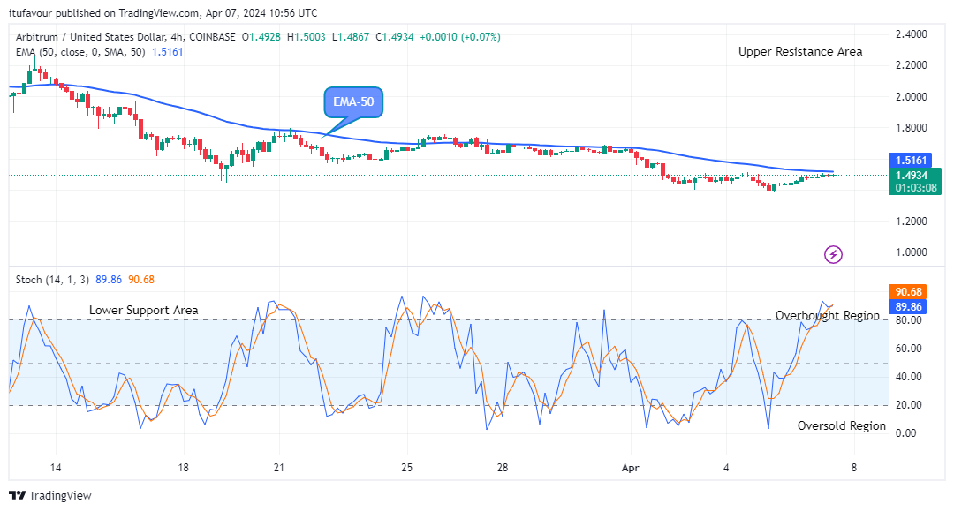The height and width of the screenshot is (511, 954).
Task: Click the published-by header text
Action: click(x=163, y=12)
